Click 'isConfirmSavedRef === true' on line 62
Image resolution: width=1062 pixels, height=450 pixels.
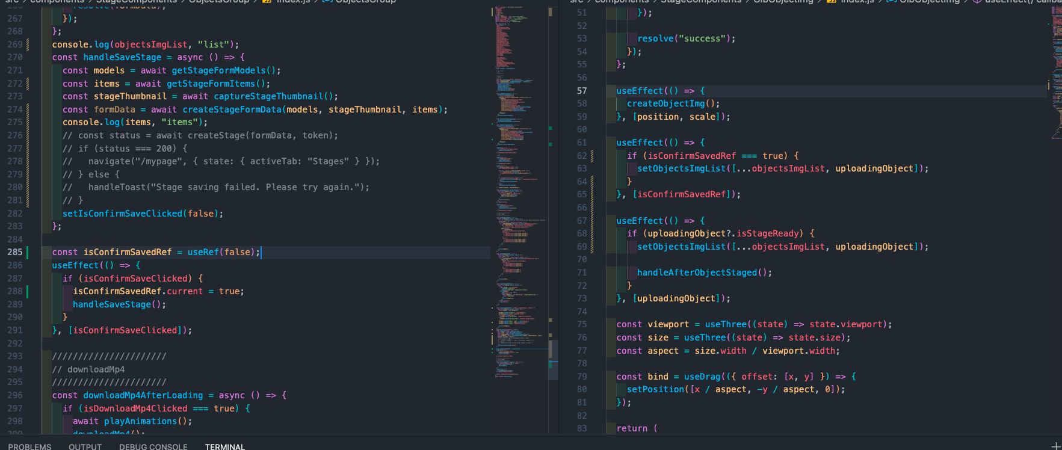tap(717, 156)
